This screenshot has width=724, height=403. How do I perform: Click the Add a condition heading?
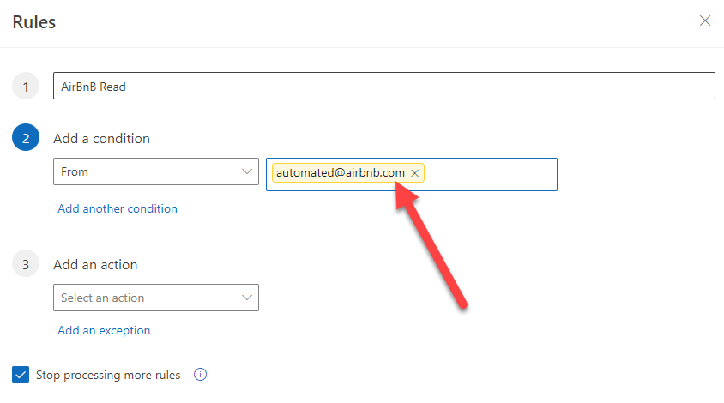tap(101, 139)
